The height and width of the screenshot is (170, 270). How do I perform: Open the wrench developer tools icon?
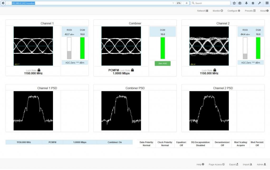click(x=259, y=3)
